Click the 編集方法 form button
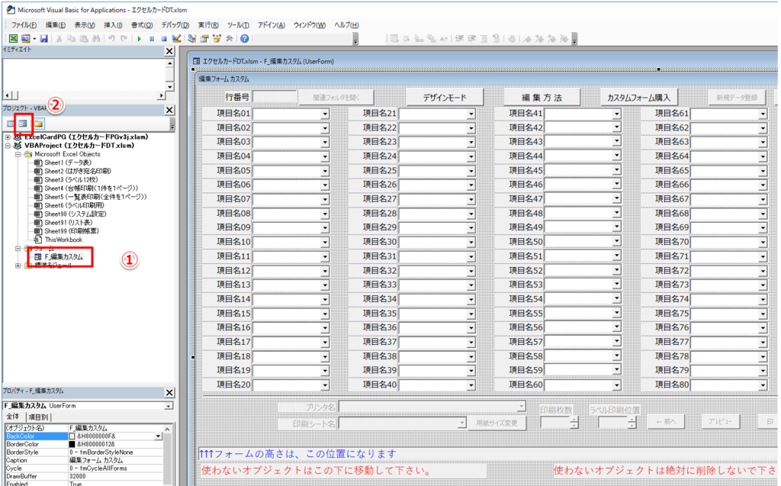 point(542,97)
